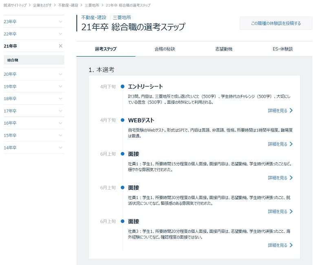Click the 4月下旬 date beside エントリーシート
Screen dimensions: 318x265
pyautogui.click(x=108, y=87)
